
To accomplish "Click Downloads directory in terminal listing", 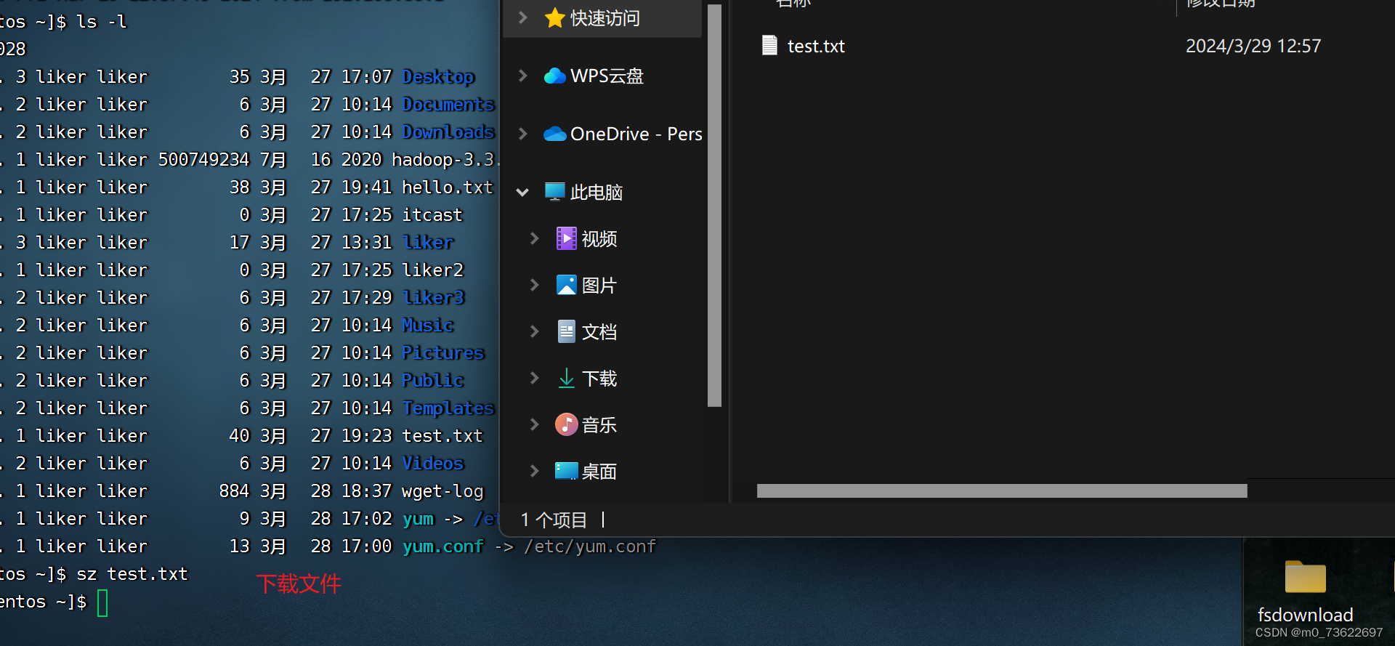I will pos(448,132).
